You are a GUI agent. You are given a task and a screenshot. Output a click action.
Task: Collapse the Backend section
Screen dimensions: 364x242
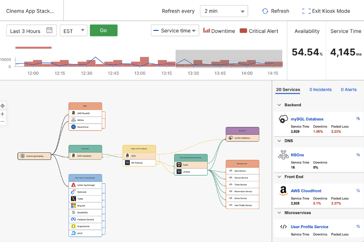[x=279, y=105]
